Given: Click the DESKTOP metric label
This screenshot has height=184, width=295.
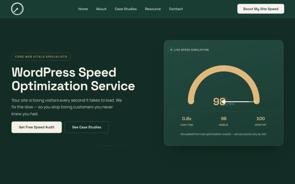Looking at the screenshot, I should pyautogui.click(x=261, y=125).
